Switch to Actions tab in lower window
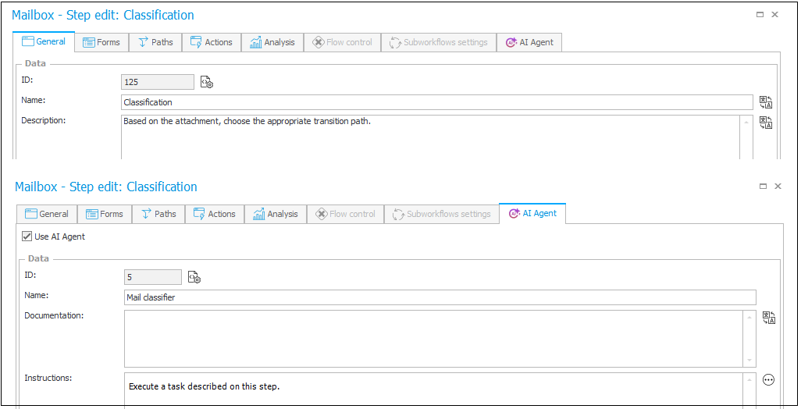 pos(215,214)
